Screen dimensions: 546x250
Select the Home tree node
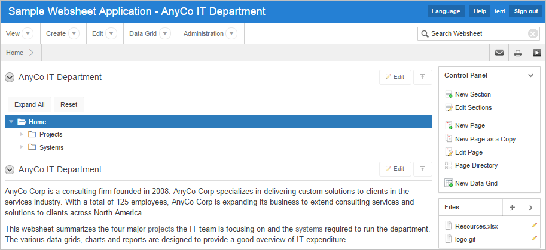[37, 122]
